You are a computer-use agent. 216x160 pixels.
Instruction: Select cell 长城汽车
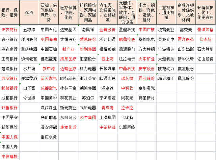point(107,69)
